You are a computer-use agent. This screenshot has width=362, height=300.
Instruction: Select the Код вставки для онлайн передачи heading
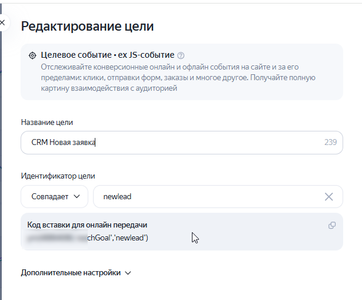(x=87, y=225)
